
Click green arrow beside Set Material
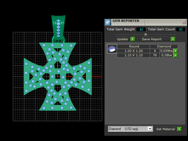179,129
